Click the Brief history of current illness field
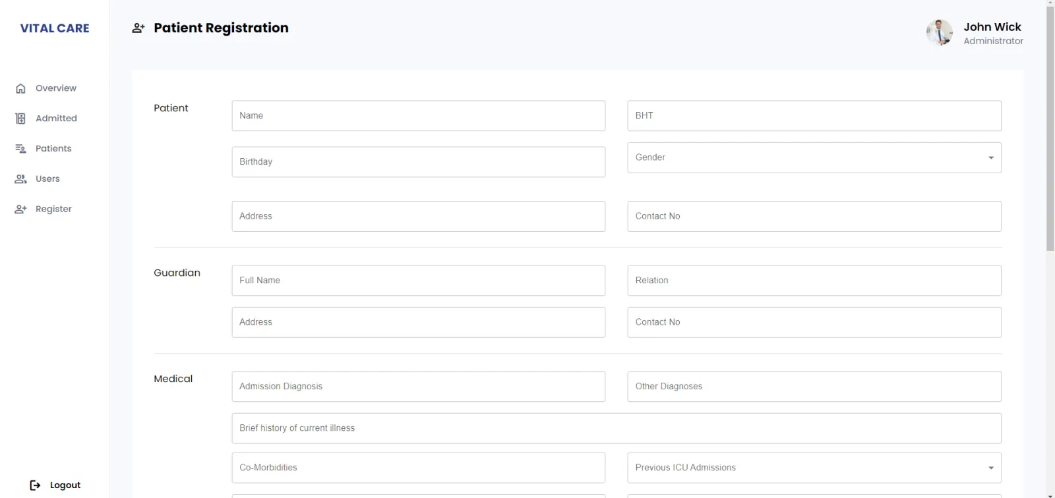 pos(617,429)
